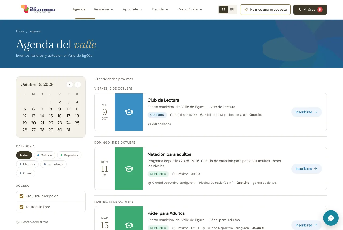This screenshot has height=230, width=343.
Task: Click the '10 actividades próximas' text
Action: click(114, 79)
